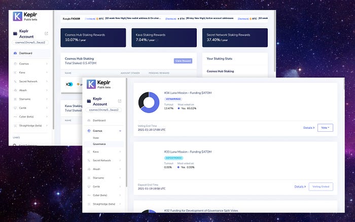This screenshot has width=355, height=222.
Task: Select Dashboard label in the governance window sidebar
Action: (99, 121)
